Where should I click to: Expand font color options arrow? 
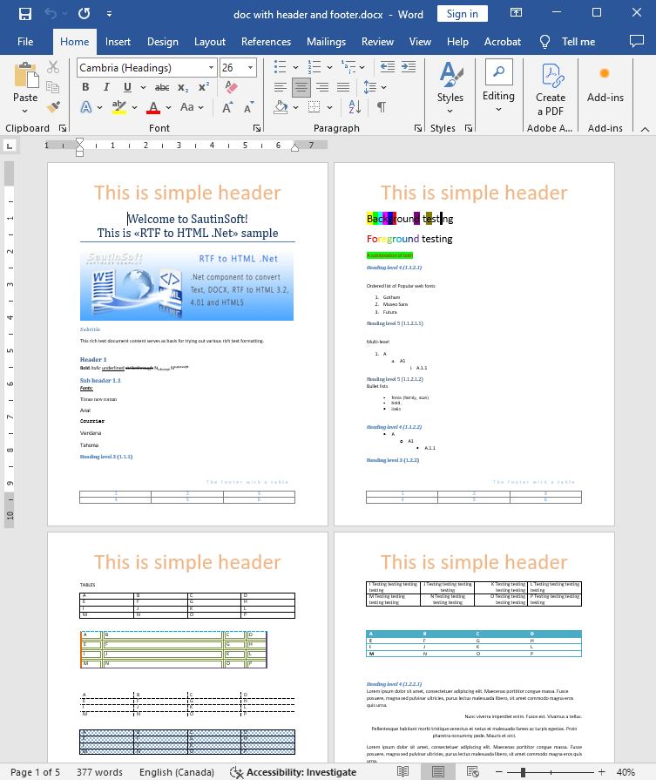coord(169,107)
